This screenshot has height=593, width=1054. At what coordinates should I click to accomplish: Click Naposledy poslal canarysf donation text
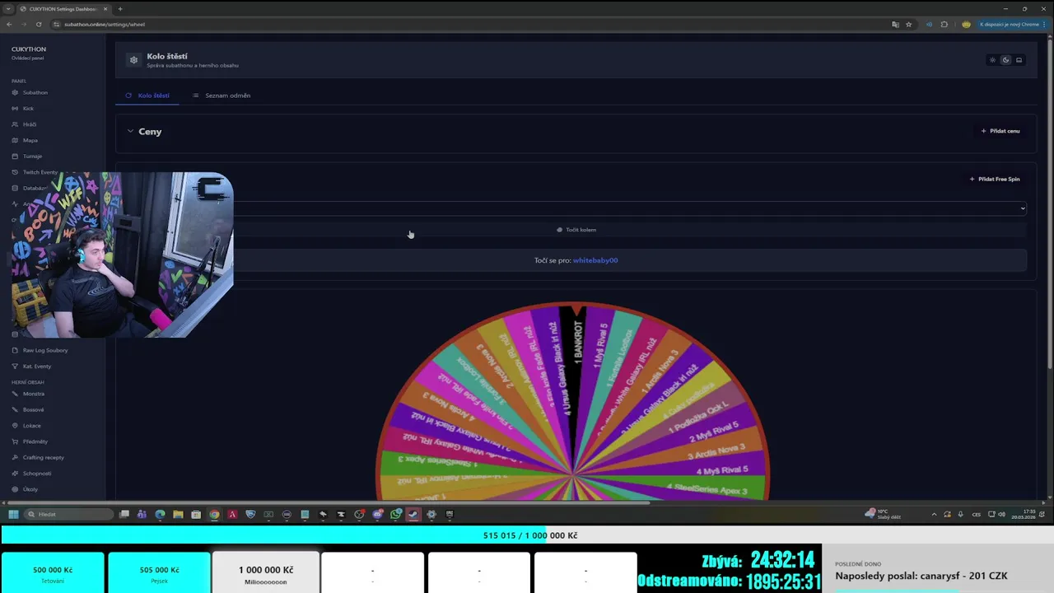(x=921, y=576)
